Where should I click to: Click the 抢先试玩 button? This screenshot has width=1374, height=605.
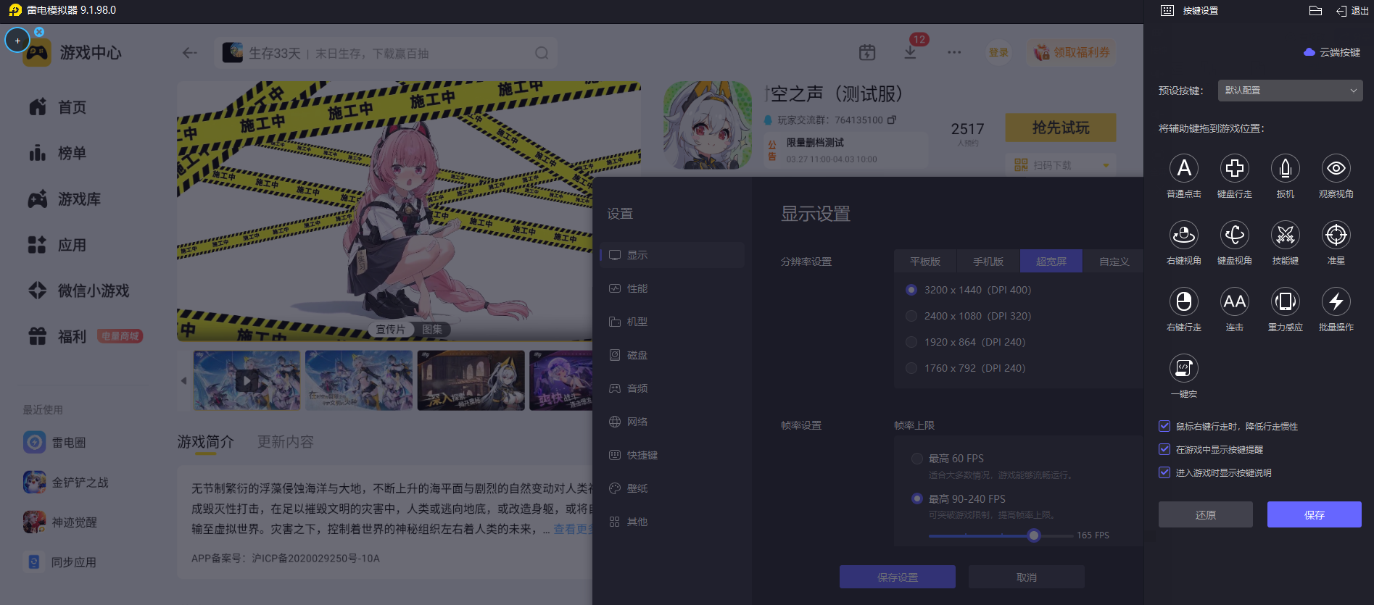click(x=1061, y=128)
